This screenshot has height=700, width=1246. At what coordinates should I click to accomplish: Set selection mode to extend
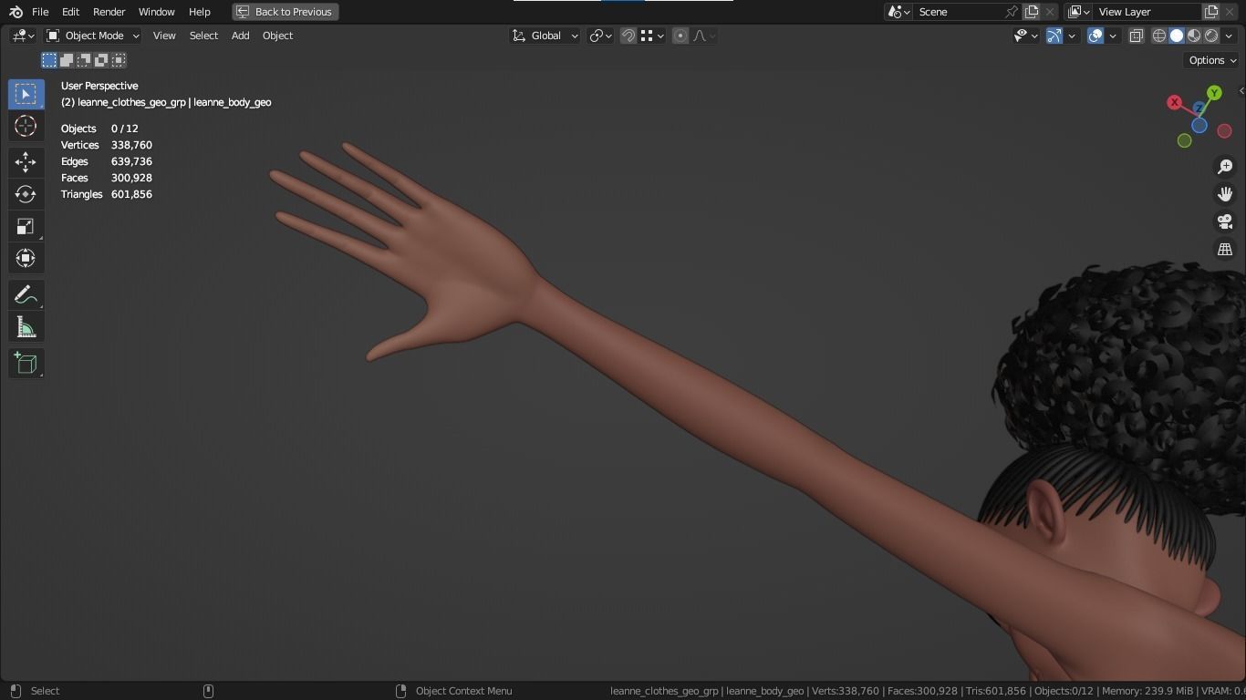[x=67, y=60]
